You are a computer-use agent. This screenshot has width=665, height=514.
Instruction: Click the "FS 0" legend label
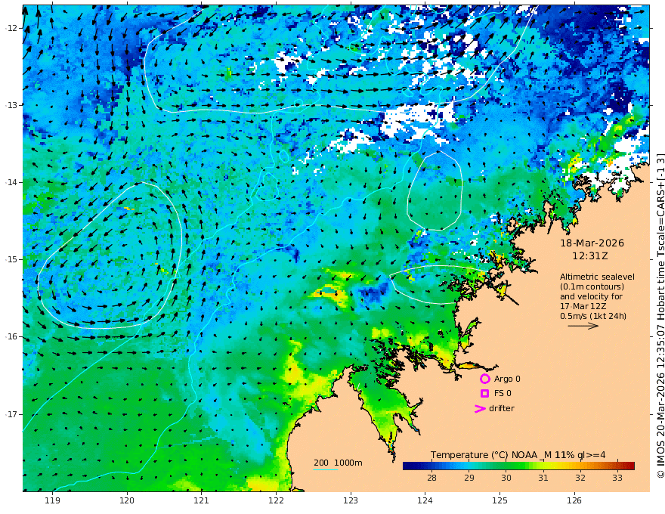tap(503, 393)
